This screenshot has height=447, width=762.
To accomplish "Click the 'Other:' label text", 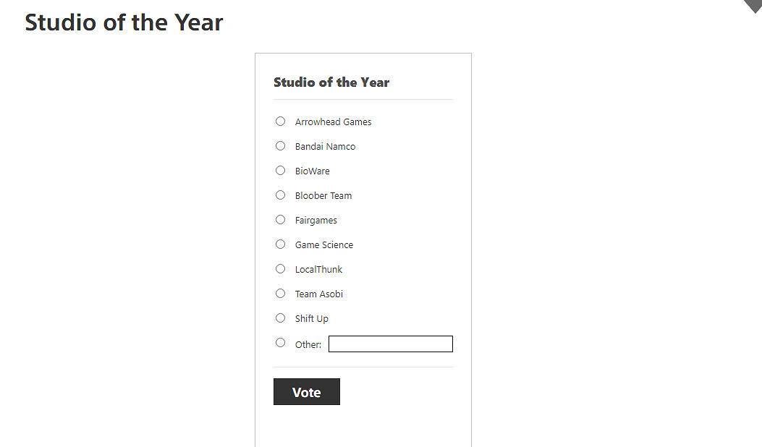I will pos(308,345).
